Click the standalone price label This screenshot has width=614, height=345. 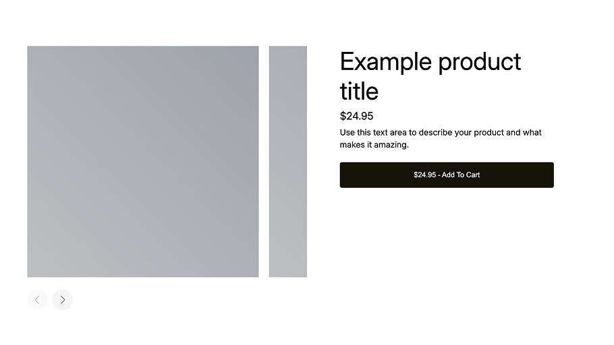(x=356, y=116)
